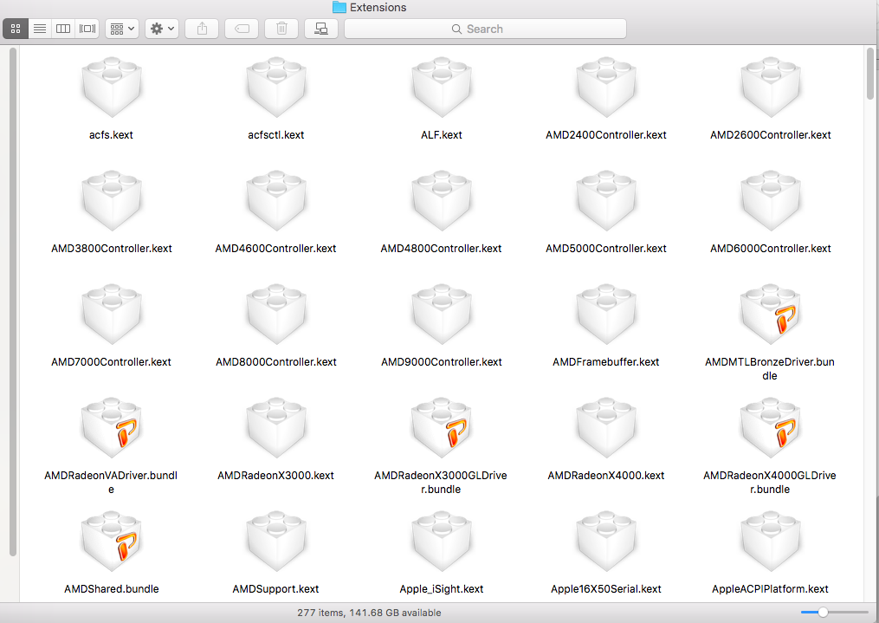This screenshot has height=623, width=879.
Task: Switch to column view
Action: point(63,29)
